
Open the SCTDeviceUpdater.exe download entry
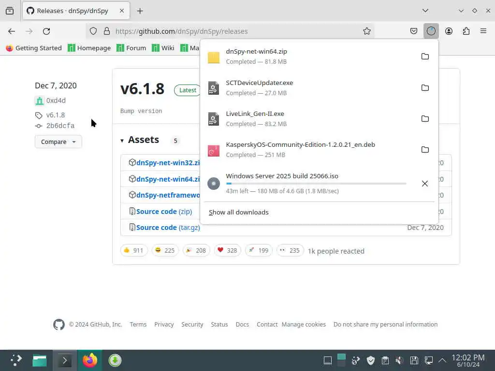tap(309, 88)
